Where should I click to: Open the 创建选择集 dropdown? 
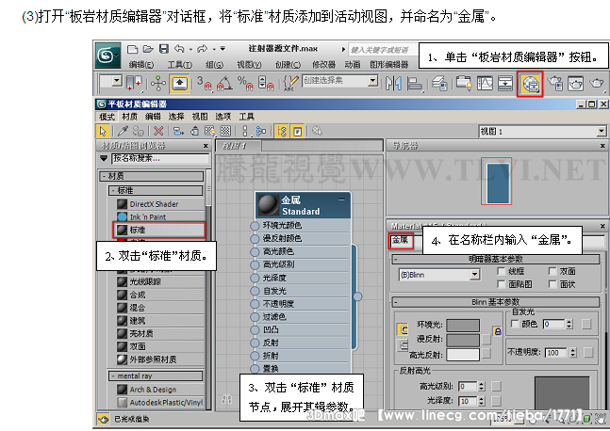click(x=372, y=81)
